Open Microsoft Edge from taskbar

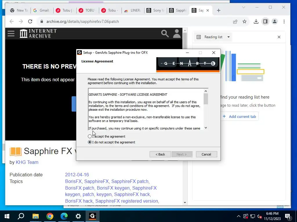coord(64,216)
